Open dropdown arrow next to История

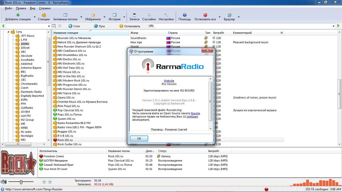124,17
